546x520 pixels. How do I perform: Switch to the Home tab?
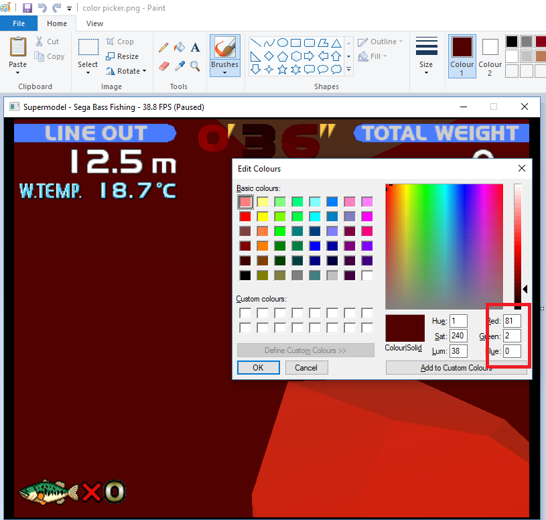[x=57, y=23]
